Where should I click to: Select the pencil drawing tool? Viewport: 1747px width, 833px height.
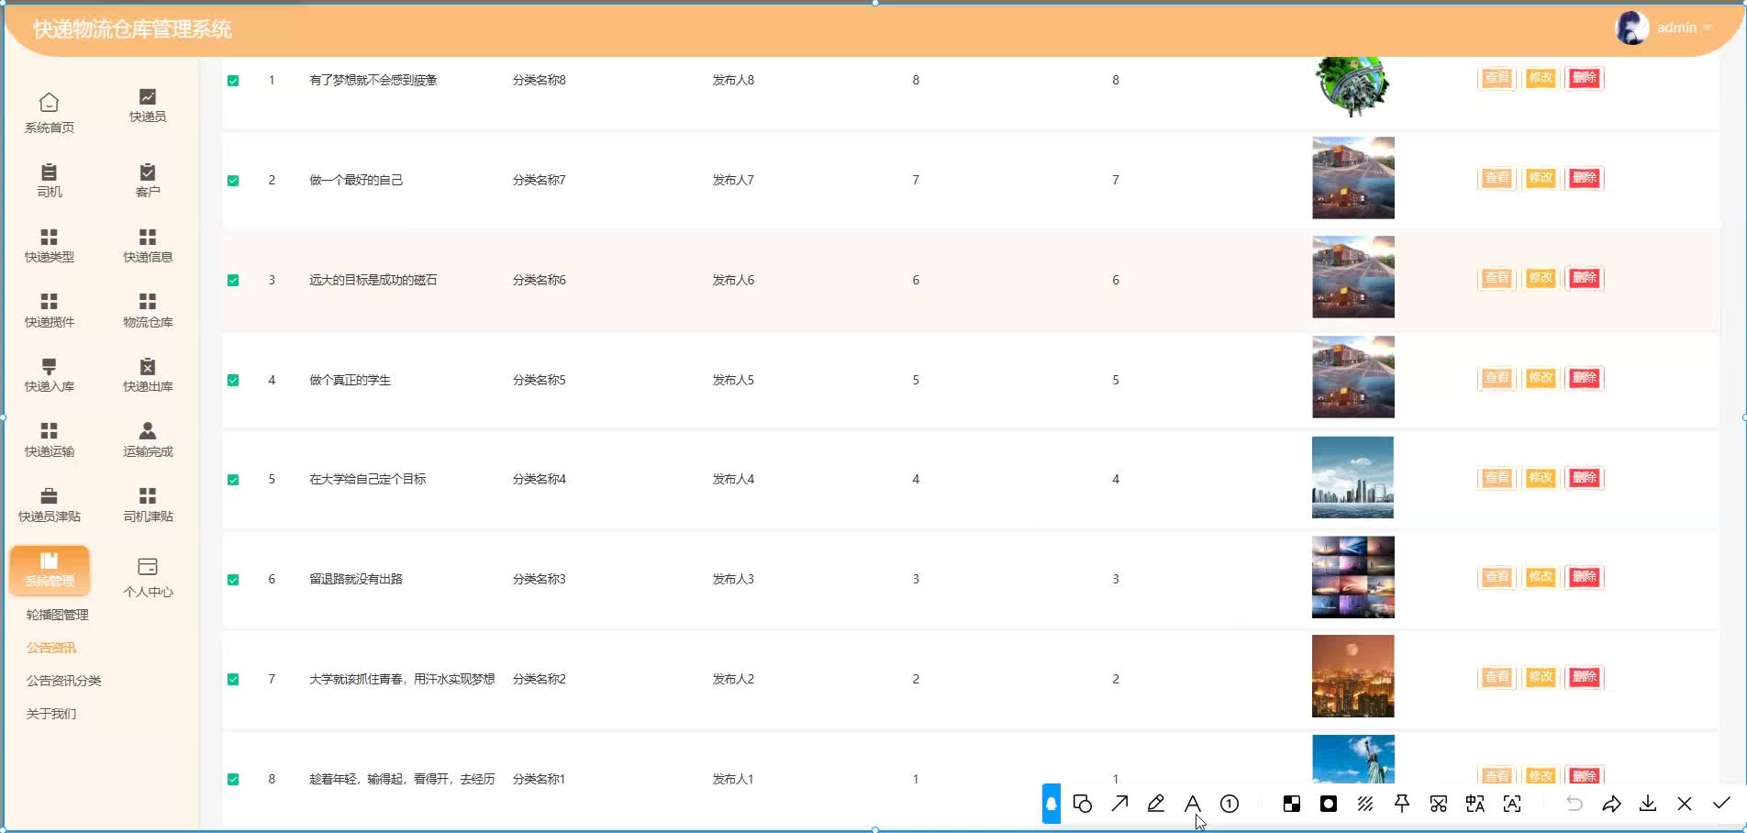coord(1156,805)
